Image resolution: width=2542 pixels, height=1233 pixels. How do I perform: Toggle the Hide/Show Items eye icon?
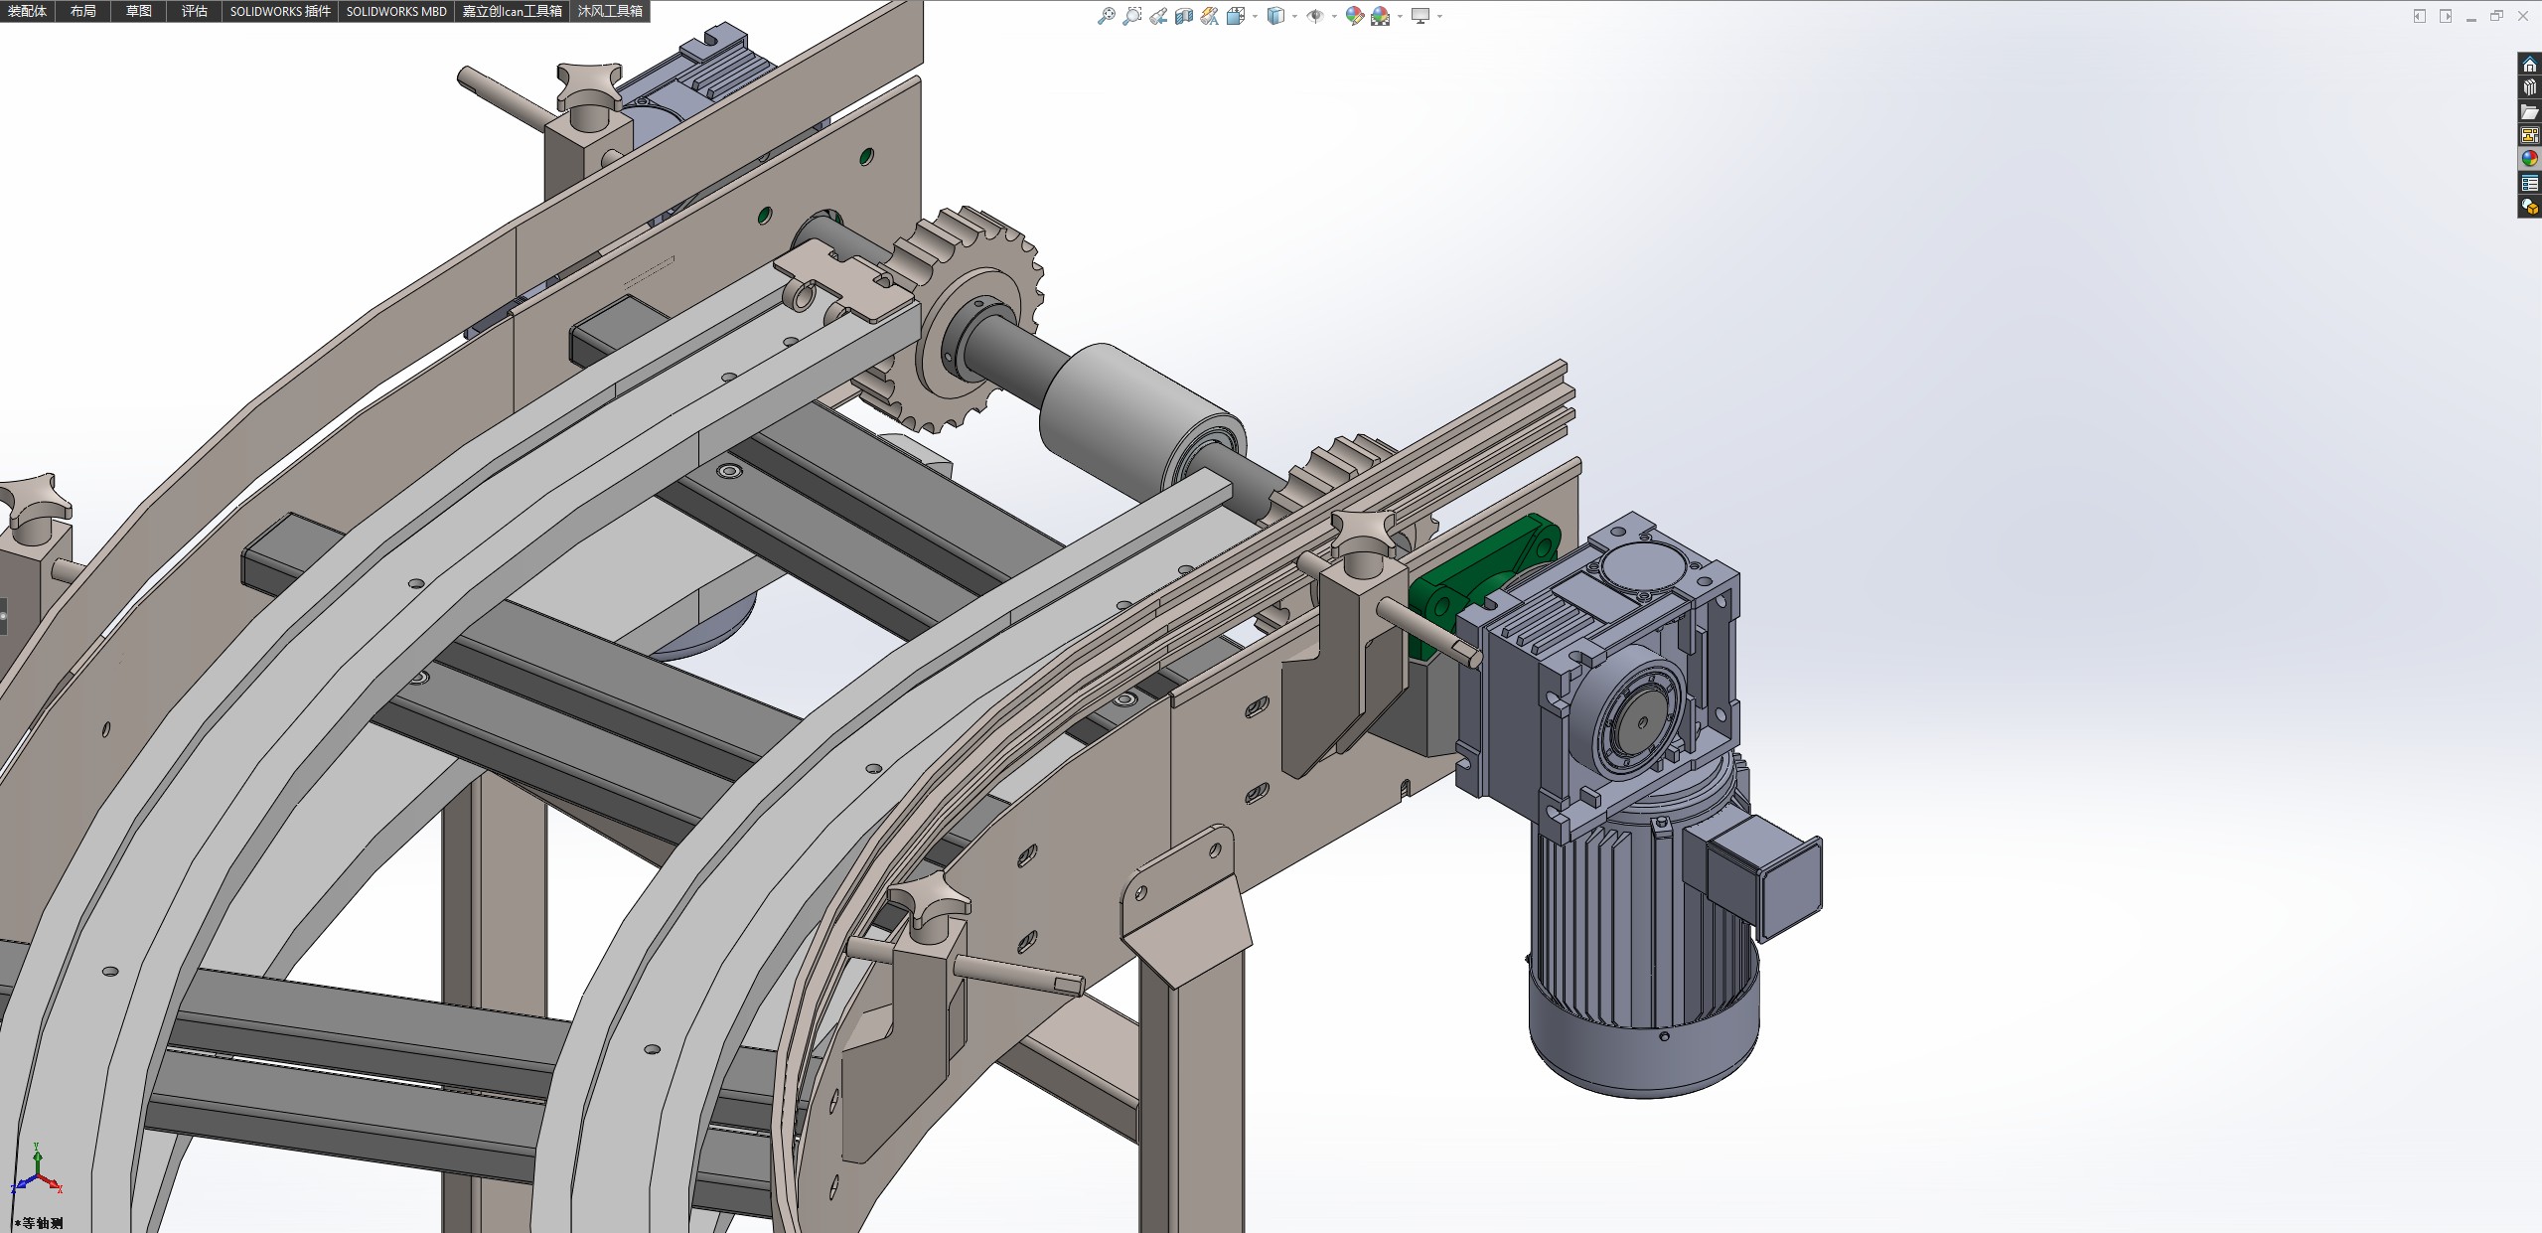pos(1313,16)
